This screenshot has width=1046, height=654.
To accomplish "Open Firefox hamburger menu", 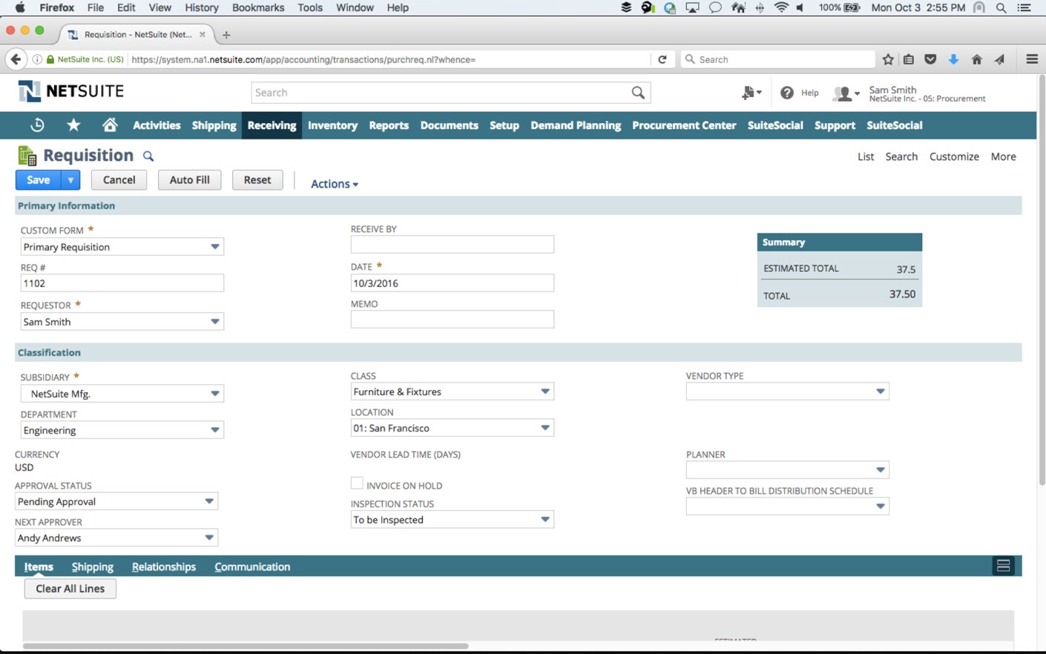I will [1032, 59].
